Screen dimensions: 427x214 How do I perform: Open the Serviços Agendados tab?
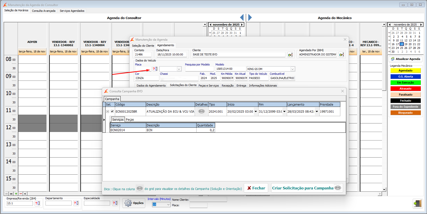72,11
